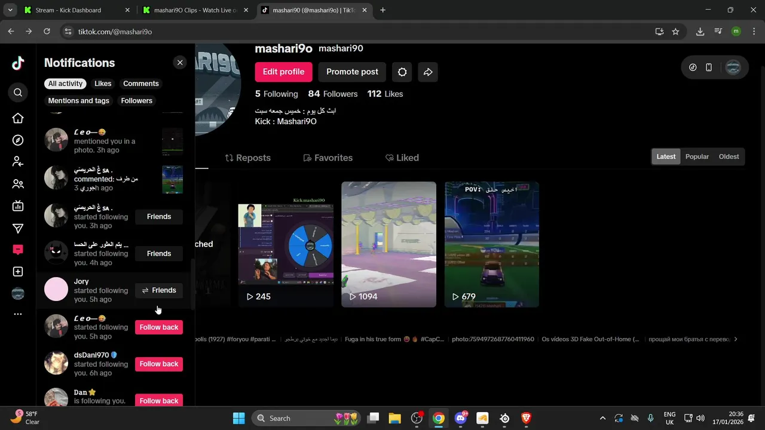Open the Liked profile tab
This screenshot has width=765, height=430.
click(402, 158)
